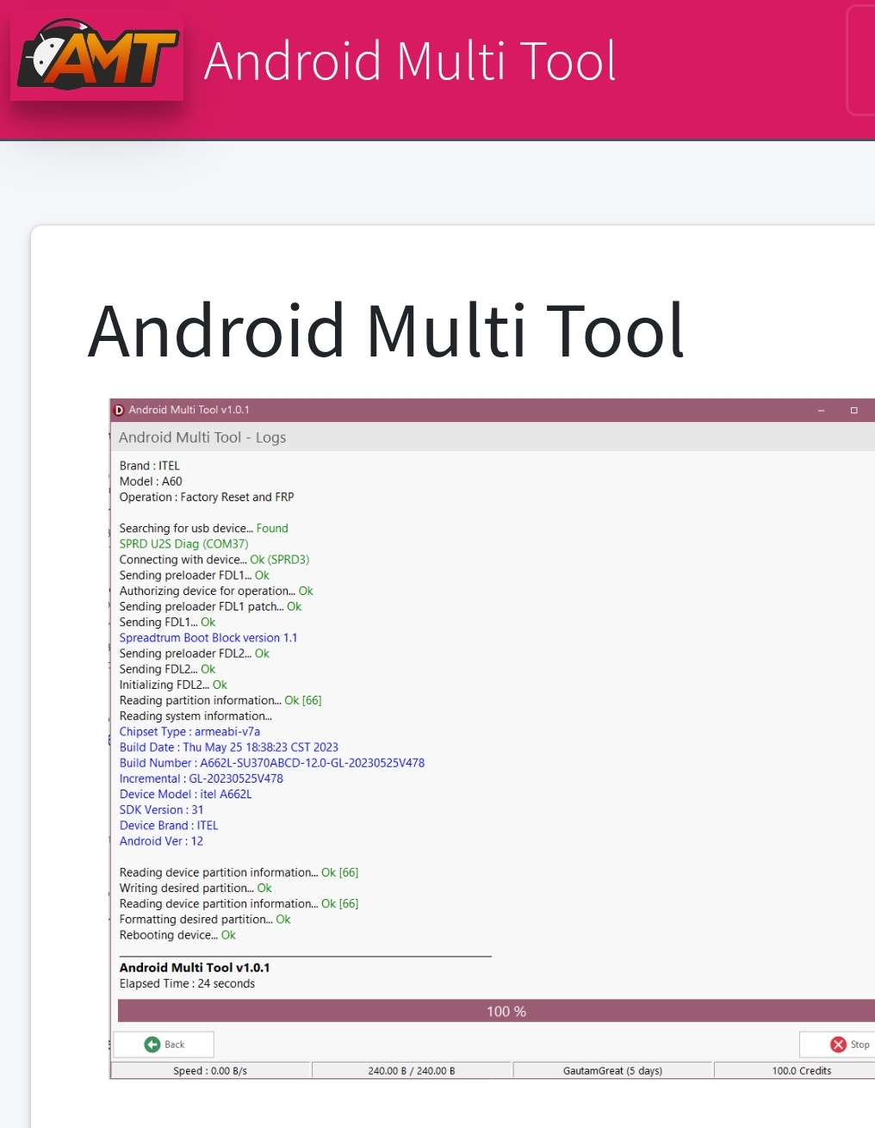
Task: Click "Operation : Factory Reset and FRP" line
Action: pyautogui.click(x=207, y=497)
